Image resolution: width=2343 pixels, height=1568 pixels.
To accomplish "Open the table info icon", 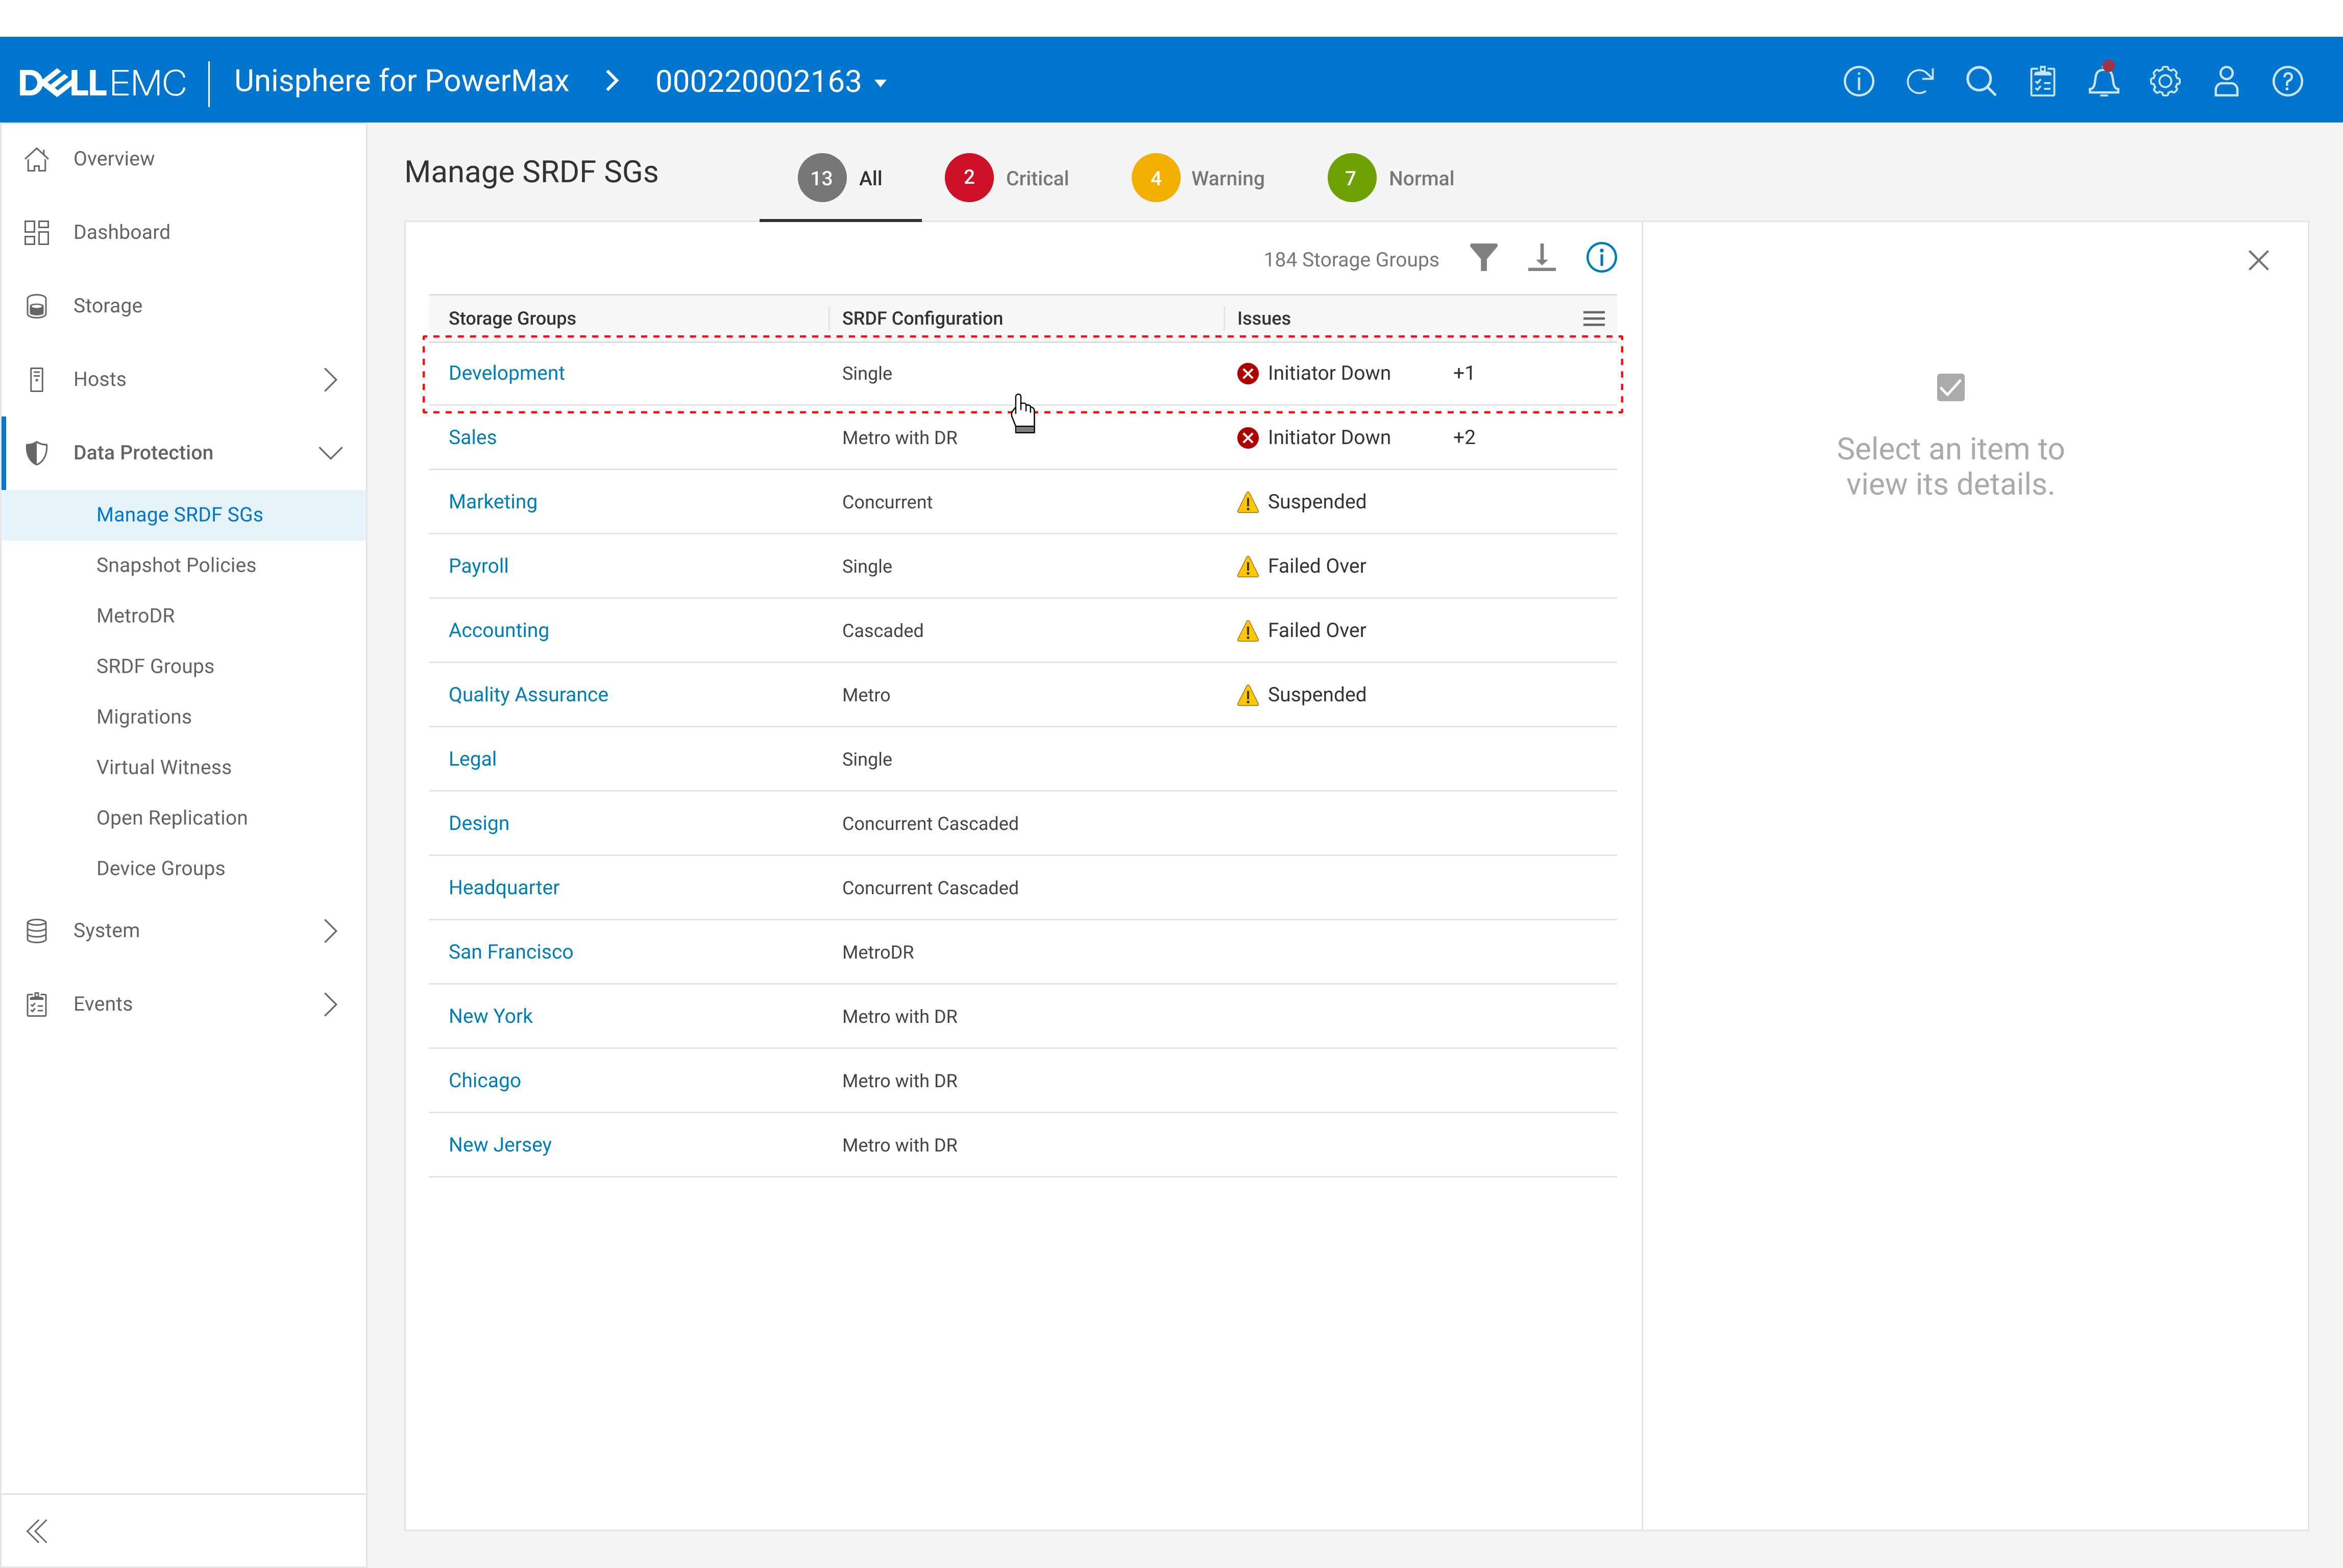I will coord(1601,258).
